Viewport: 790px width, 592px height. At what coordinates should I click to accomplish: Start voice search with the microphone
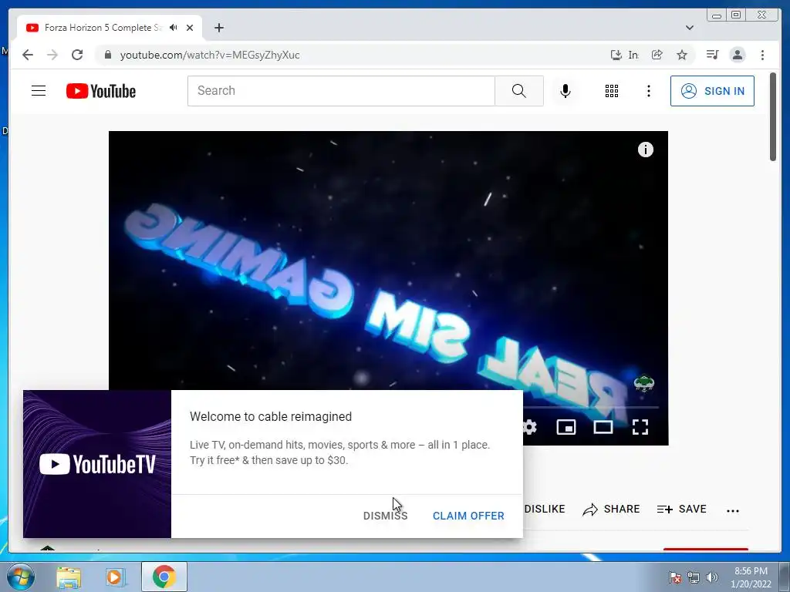click(565, 91)
